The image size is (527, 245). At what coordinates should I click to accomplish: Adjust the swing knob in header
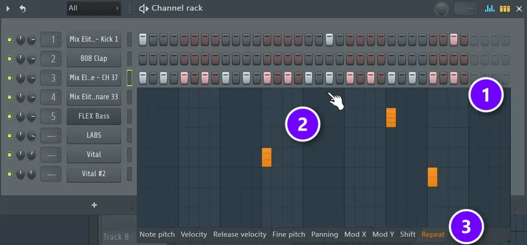(x=441, y=9)
